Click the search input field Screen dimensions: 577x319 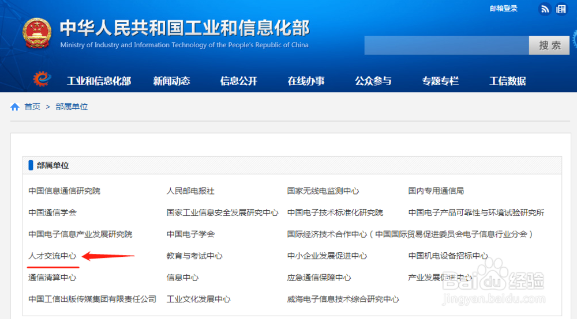[447, 45]
